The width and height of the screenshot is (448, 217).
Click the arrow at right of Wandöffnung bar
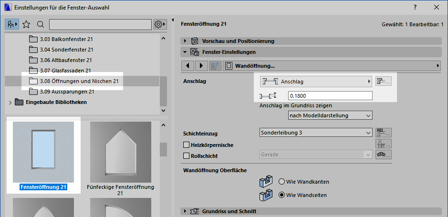(x=438, y=66)
